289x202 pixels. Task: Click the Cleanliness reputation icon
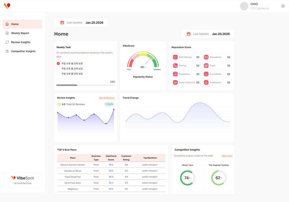pos(175,74)
